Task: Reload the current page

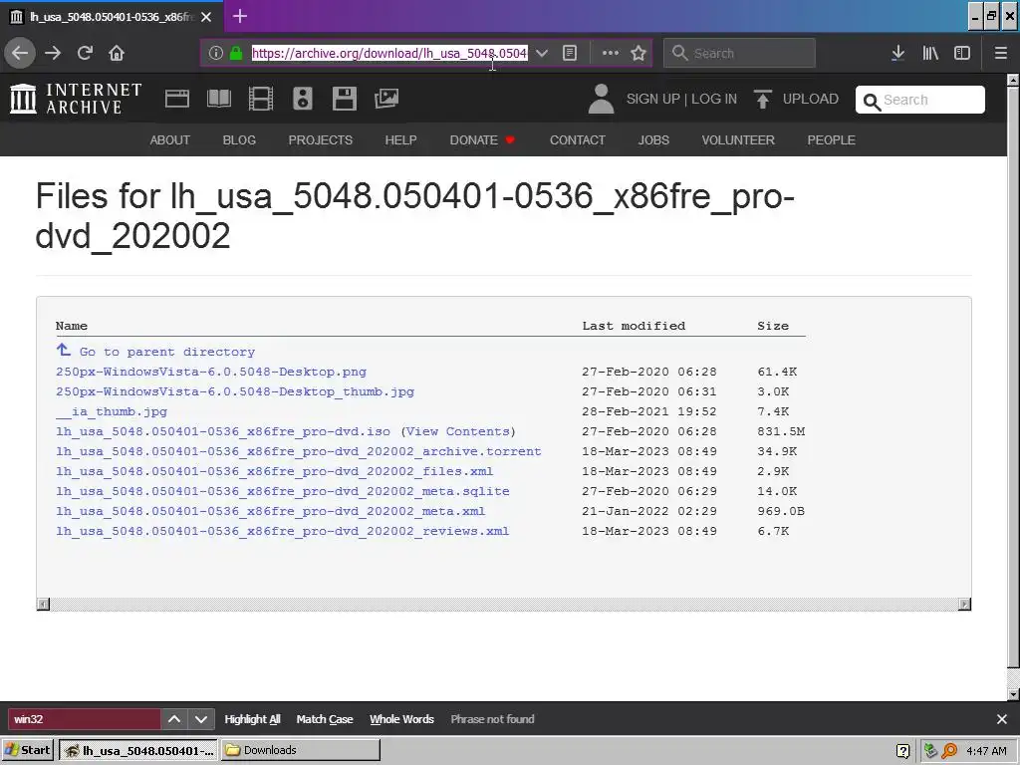Action: pyautogui.click(x=86, y=53)
